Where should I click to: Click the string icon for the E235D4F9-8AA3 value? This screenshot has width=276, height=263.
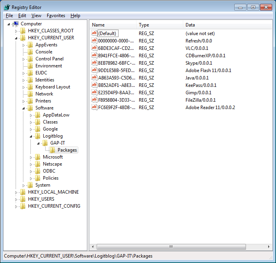[x=94, y=92]
